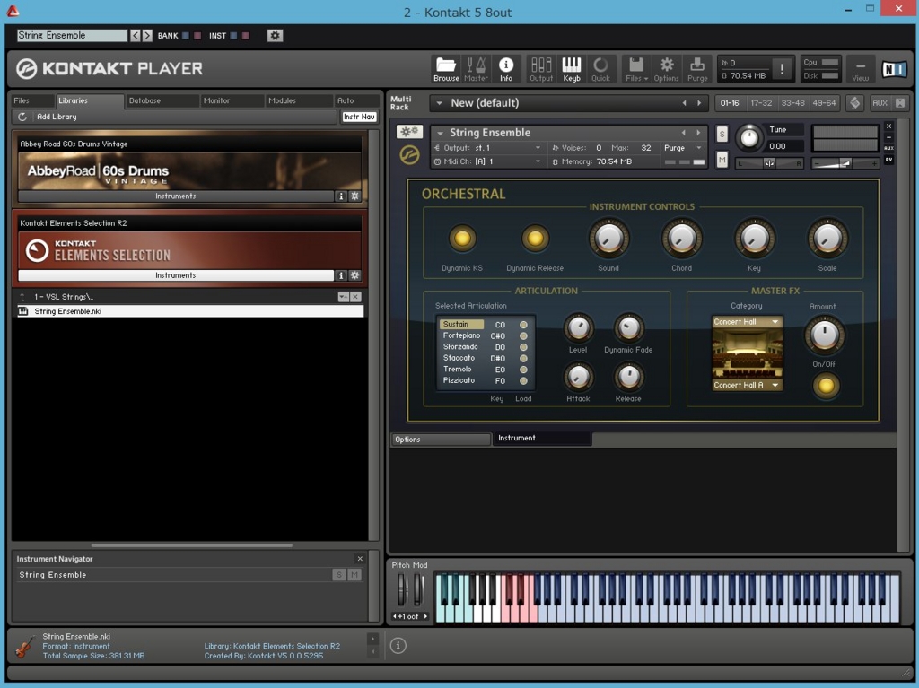Open settings gear for Abbey Road library
Viewport: 919px width, 688px height.
pos(354,196)
